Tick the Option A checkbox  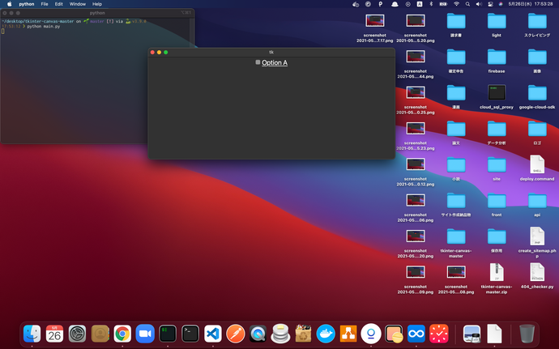pos(258,62)
